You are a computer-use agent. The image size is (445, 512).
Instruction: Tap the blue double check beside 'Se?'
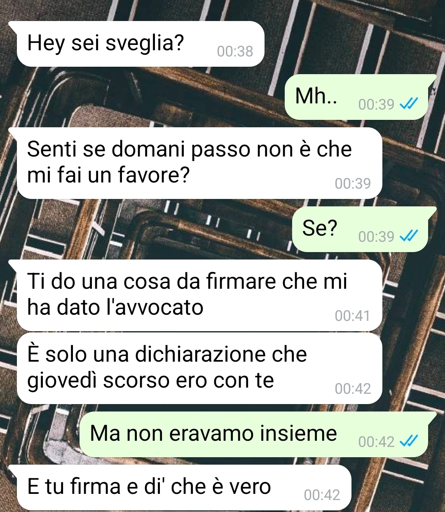click(409, 236)
